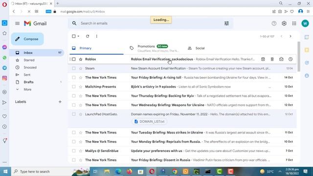Open Gmail support help icon
The height and width of the screenshot is (176, 313).
point(274,23)
